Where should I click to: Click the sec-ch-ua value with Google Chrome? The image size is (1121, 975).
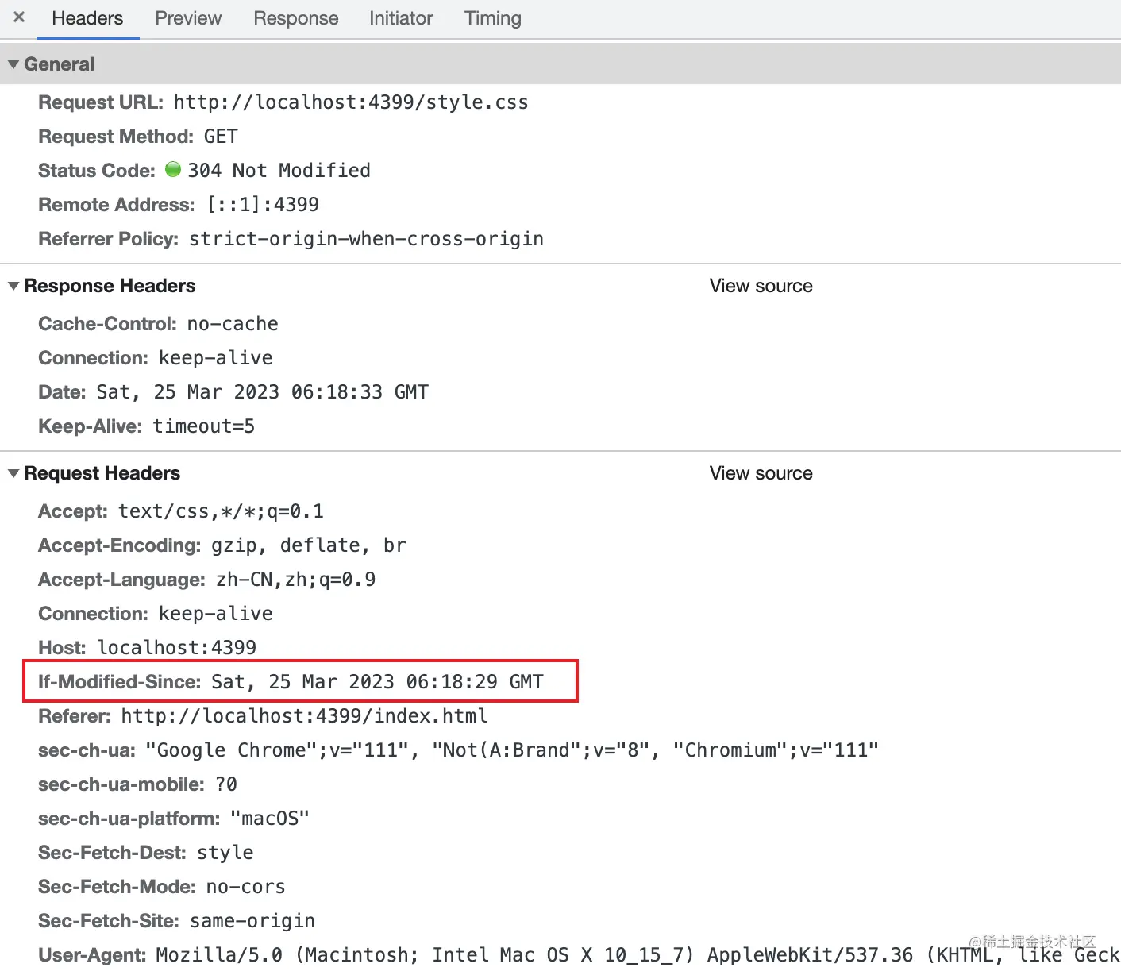pos(512,750)
